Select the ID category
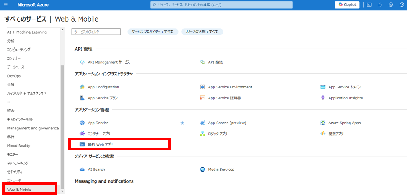The width and height of the screenshot is (407, 196). (x=9, y=102)
